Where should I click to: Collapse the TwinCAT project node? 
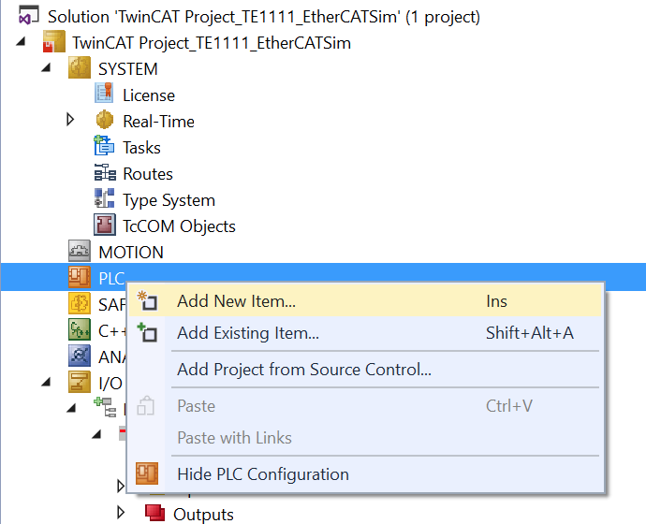pyautogui.click(x=21, y=41)
